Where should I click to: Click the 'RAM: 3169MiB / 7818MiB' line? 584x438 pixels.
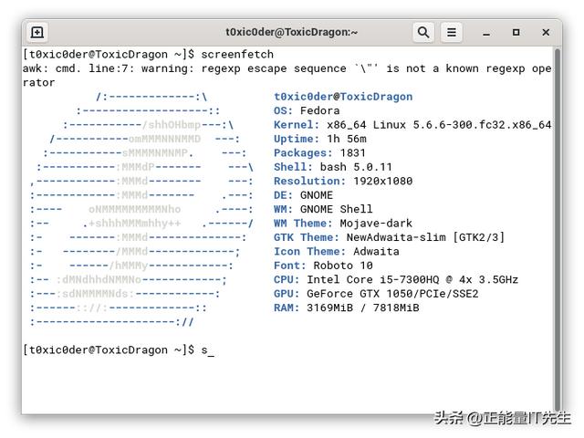347,308
